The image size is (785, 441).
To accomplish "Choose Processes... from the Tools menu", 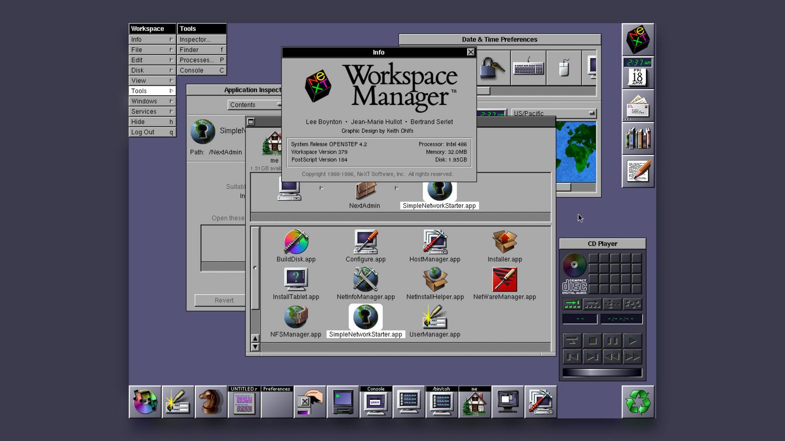I will coord(202,60).
